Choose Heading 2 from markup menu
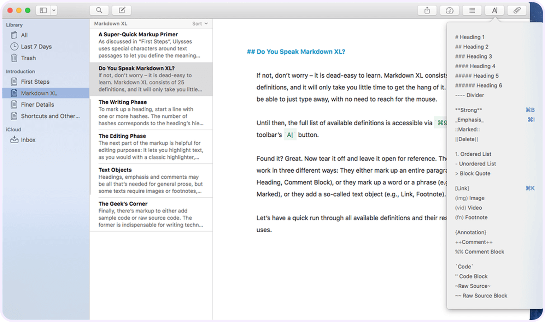Image resolution: width=545 pixels, height=322 pixels. click(x=472, y=47)
